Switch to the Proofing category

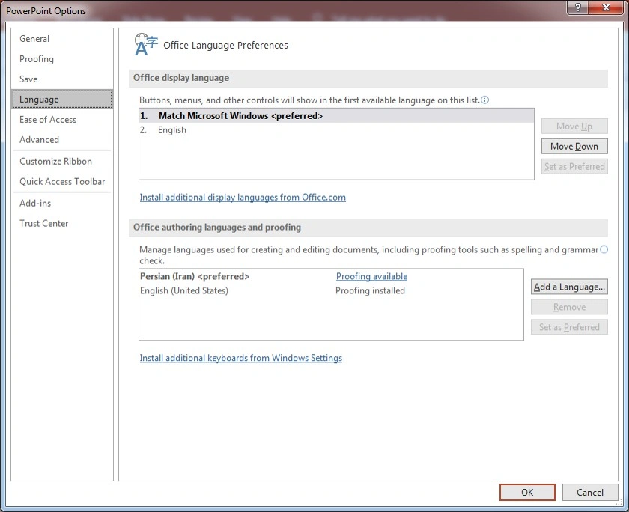pos(37,59)
